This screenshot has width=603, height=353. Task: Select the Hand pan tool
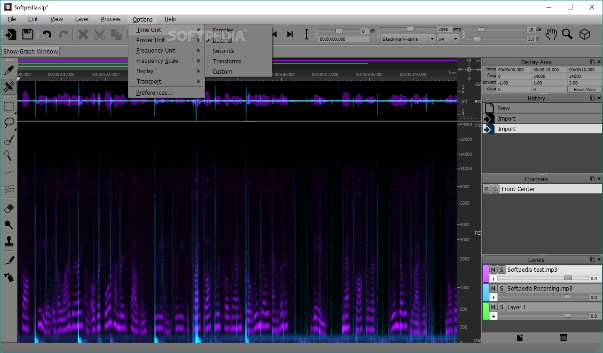(x=551, y=34)
